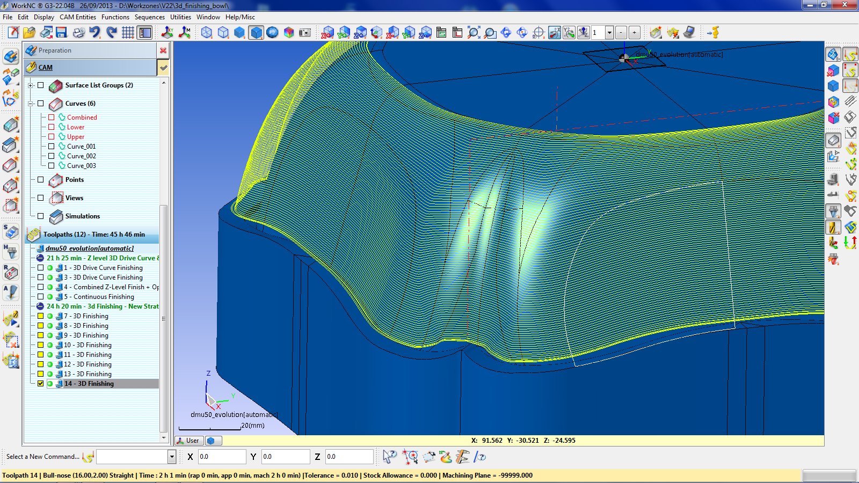Click the X coordinate input field

pos(221,457)
